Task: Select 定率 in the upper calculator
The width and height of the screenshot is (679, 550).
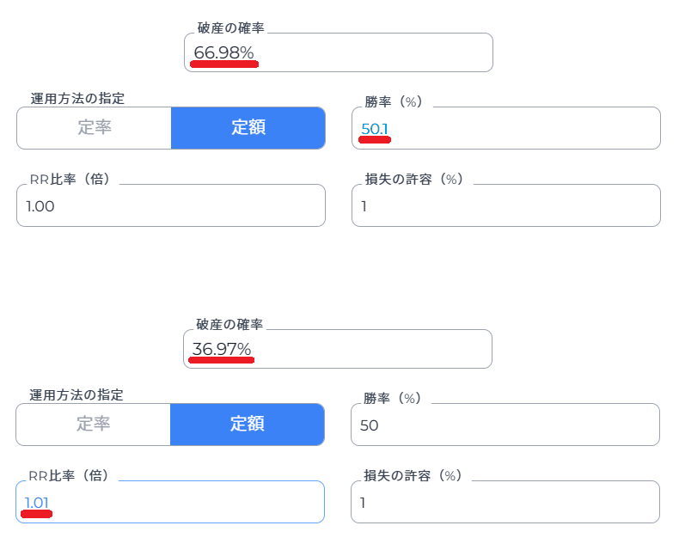Action: pos(94,128)
